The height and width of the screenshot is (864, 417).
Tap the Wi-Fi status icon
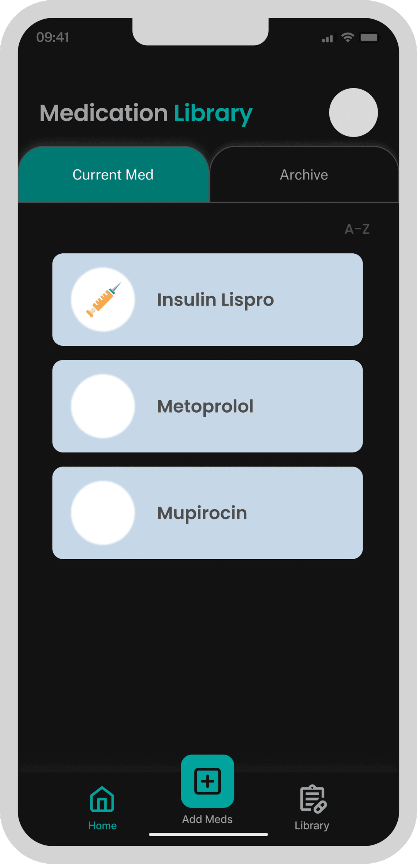coord(347,38)
